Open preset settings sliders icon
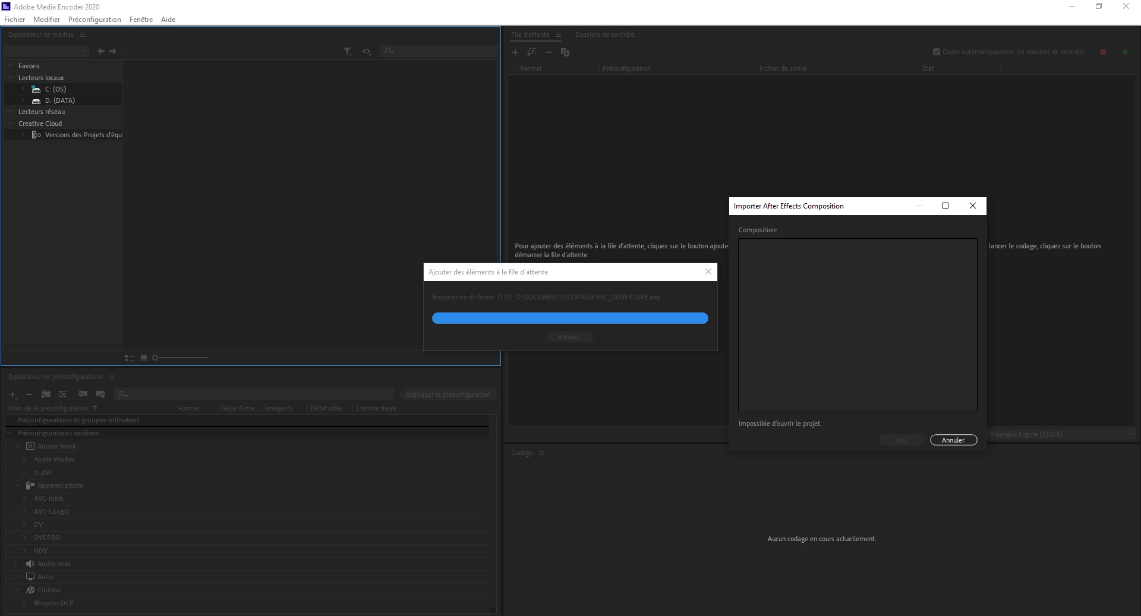The height and width of the screenshot is (616, 1141). (x=62, y=394)
